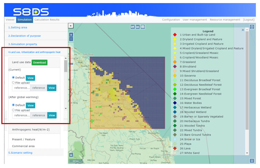This screenshot has width=260, height=168.
Task: Switch to the Calculation Results tab
Action: click(47, 20)
